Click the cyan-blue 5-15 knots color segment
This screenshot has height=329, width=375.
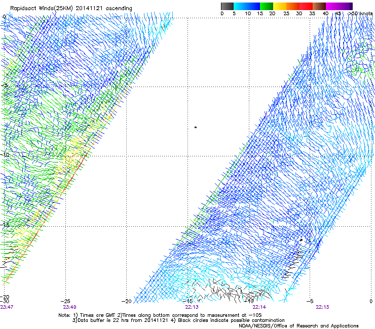247,6
